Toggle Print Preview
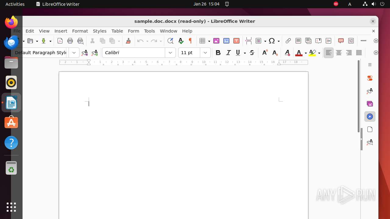Image resolution: width=390 pixels, height=219 pixels. tap(80, 41)
